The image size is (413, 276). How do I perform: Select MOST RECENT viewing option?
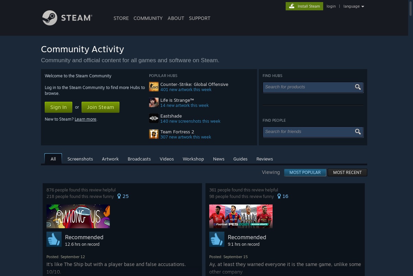point(347,173)
